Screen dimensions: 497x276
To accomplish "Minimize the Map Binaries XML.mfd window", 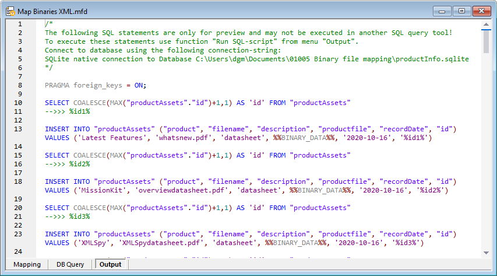I will pyautogui.click(x=445, y=11).
